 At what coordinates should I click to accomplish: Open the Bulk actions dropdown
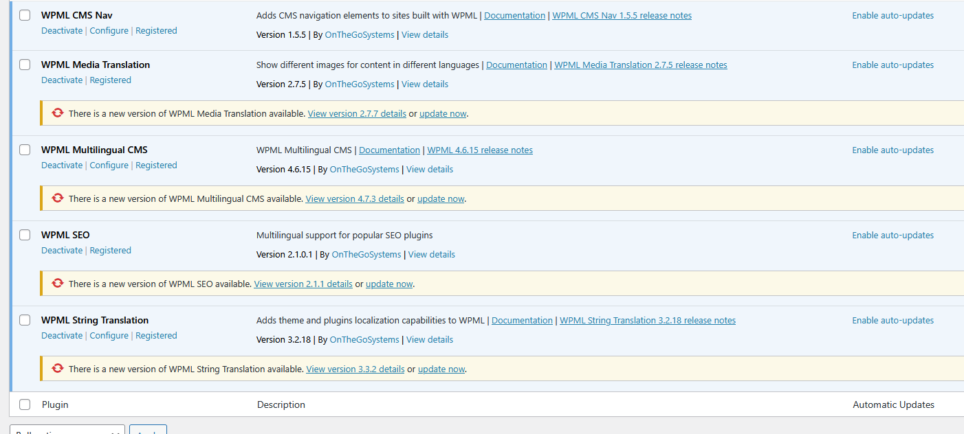coord(67,430)
